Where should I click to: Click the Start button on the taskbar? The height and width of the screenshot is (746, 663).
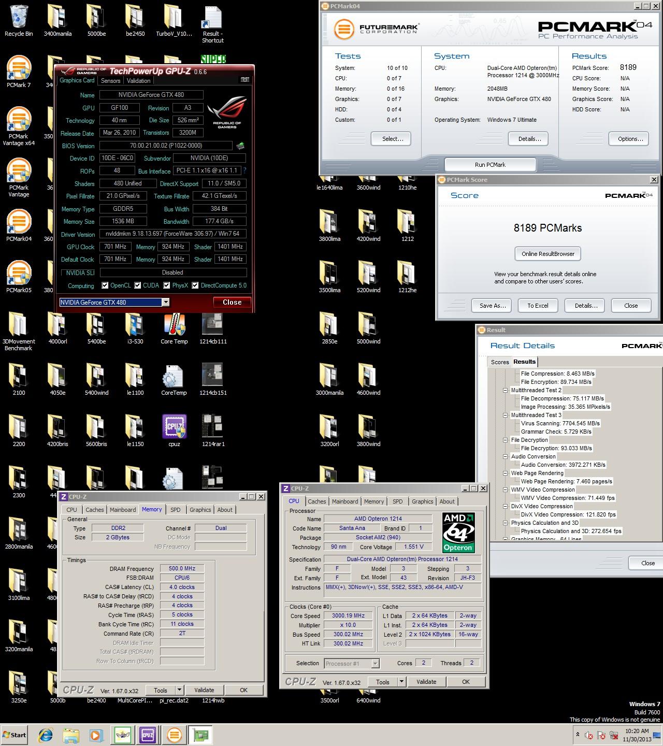(15, 735)
